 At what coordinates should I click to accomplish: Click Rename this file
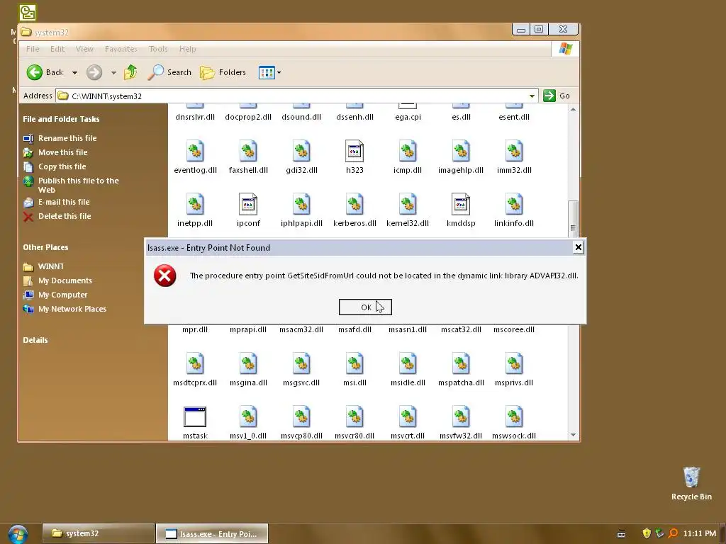tap(67, 138)
